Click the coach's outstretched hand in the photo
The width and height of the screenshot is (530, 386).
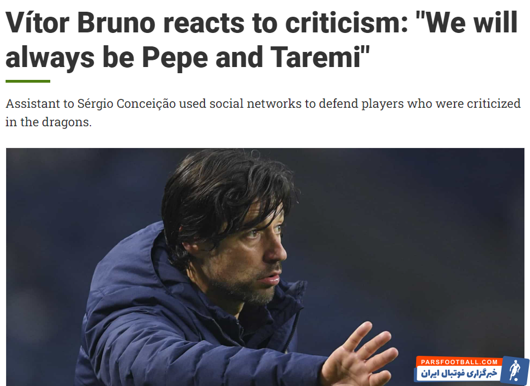point(357,355)
